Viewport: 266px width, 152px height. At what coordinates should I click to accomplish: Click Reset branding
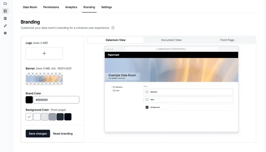click(63, 134)
